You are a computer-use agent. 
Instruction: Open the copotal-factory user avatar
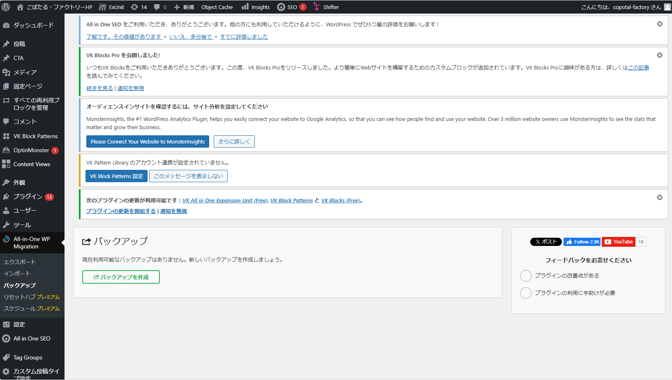tap(667, 7)
